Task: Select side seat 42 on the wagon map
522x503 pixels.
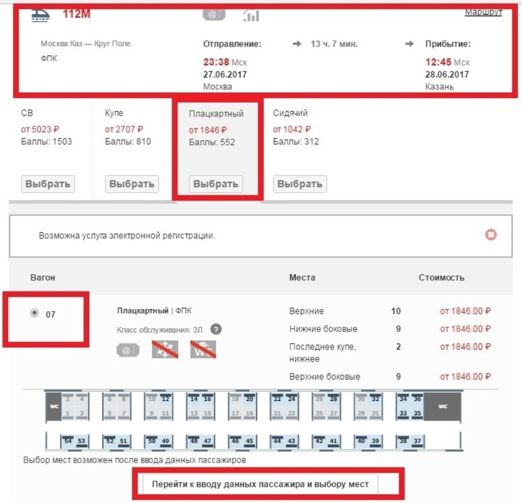Action: pos(320,441)
